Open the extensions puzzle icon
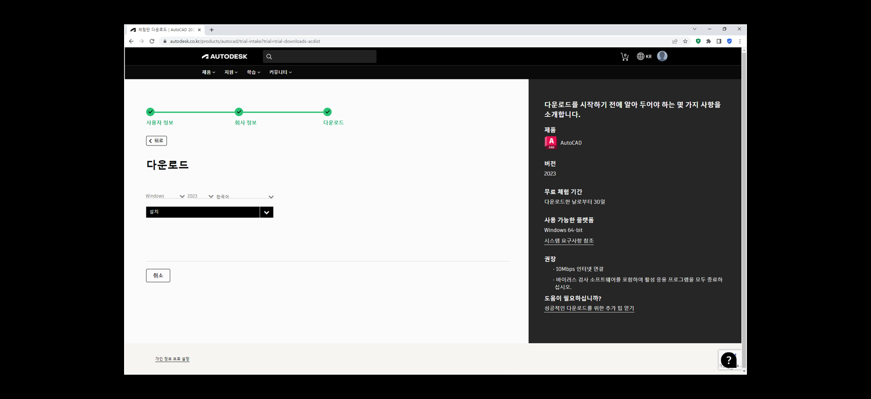This screenshot has height=399, width=871. [x=708, y=41]
